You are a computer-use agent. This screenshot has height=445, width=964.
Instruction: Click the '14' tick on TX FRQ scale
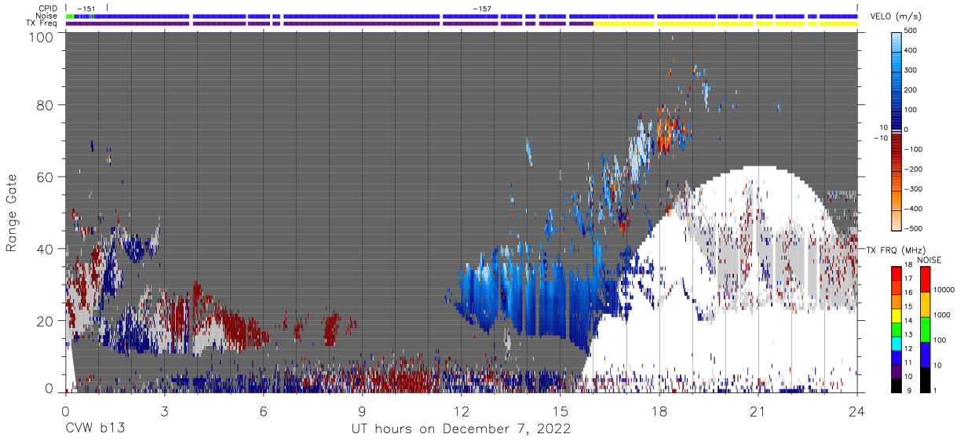click(908, 320)
